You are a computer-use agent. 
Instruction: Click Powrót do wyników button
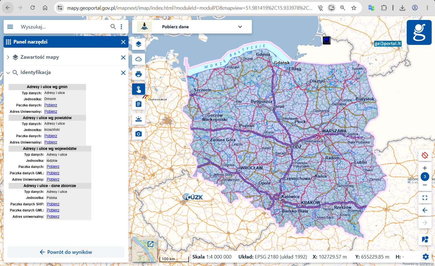click(66, 252)
